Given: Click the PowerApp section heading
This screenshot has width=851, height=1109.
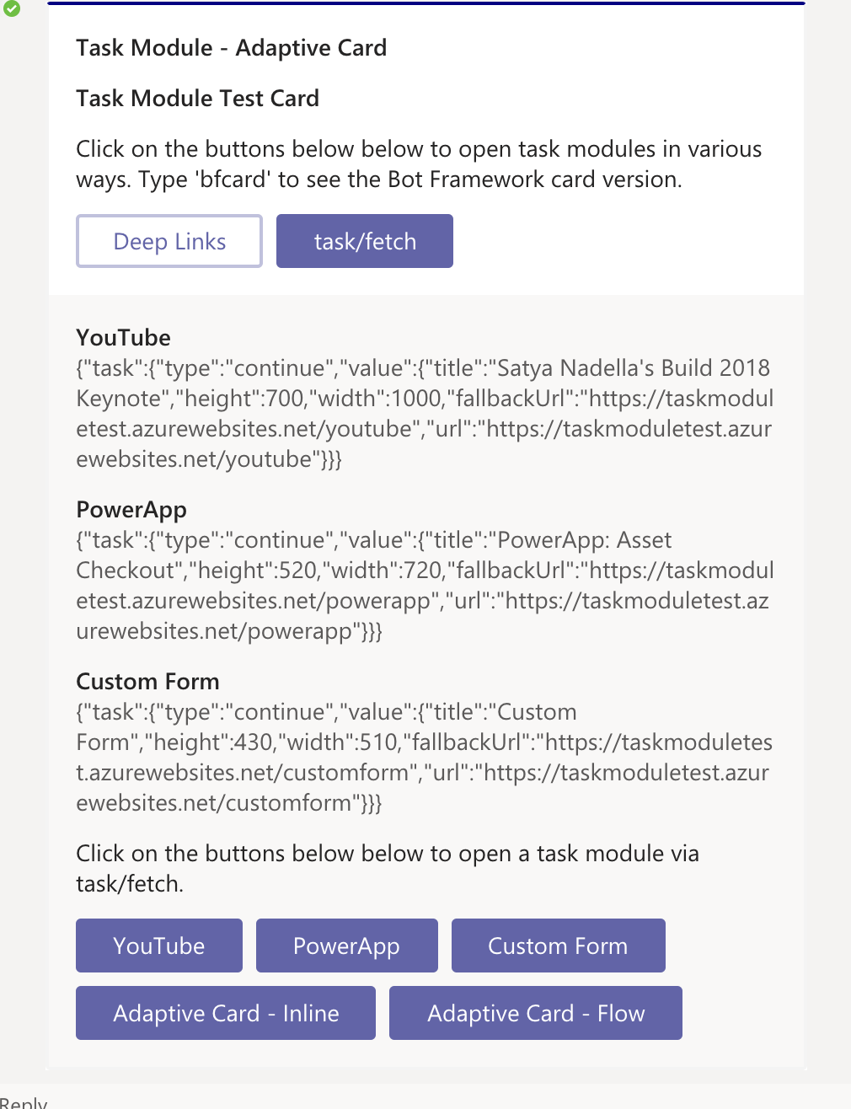Looking at the screenshot, I should point(131,509).
